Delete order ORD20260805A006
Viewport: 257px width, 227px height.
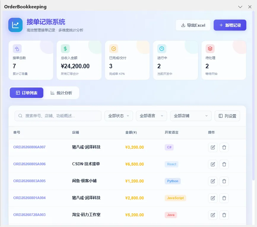pos(224,164)
